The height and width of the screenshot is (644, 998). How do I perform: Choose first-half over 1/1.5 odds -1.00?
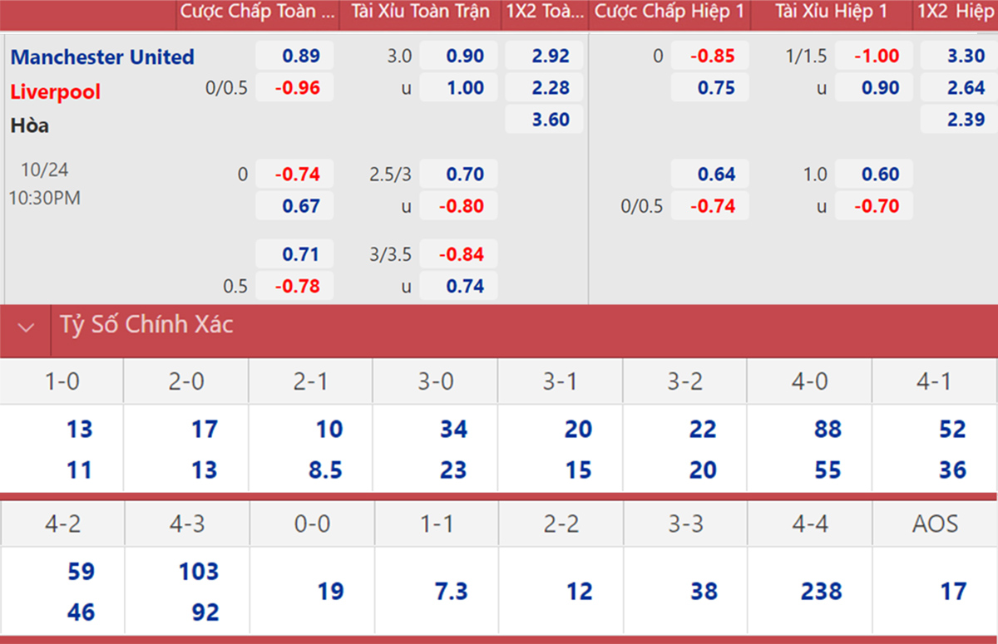tap(874, 57)
